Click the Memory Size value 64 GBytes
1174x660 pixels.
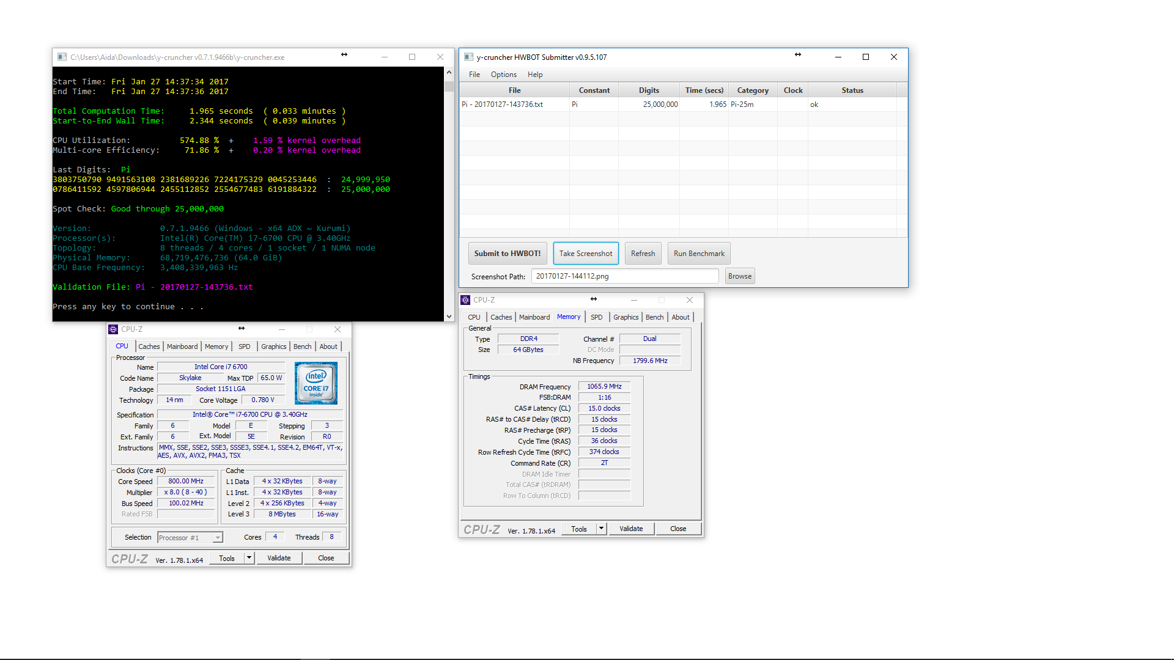pos(528,350)
